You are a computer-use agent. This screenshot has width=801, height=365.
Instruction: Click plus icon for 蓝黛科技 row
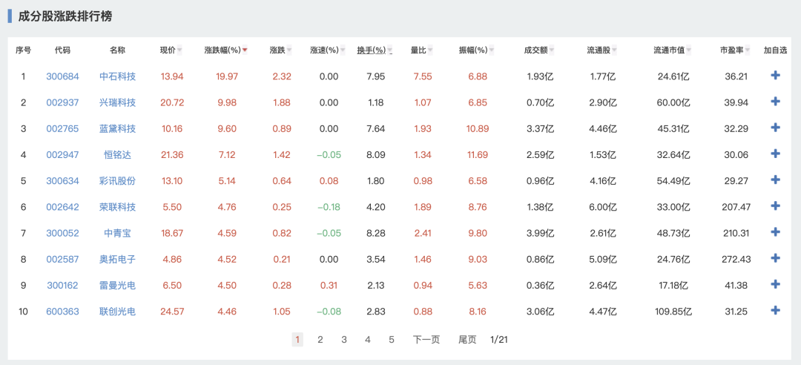(x=776, y=128)
